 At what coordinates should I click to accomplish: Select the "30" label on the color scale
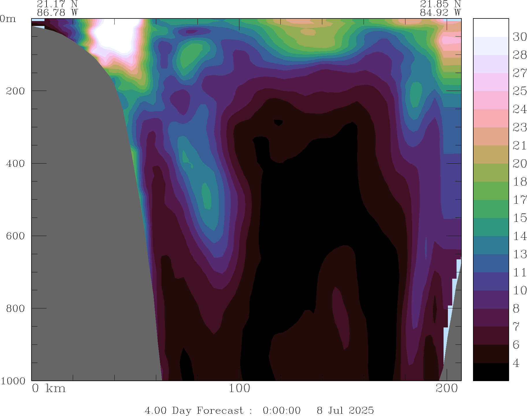pyautogui.click(x=519, y=37)
